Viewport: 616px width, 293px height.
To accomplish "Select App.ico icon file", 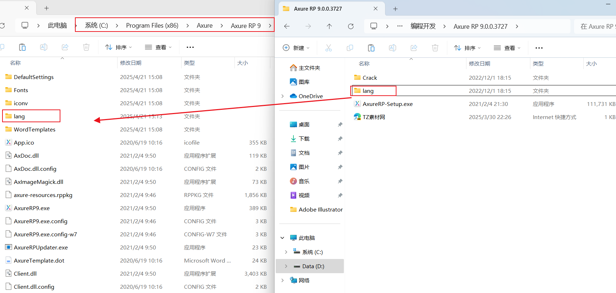I will (24, 142).
